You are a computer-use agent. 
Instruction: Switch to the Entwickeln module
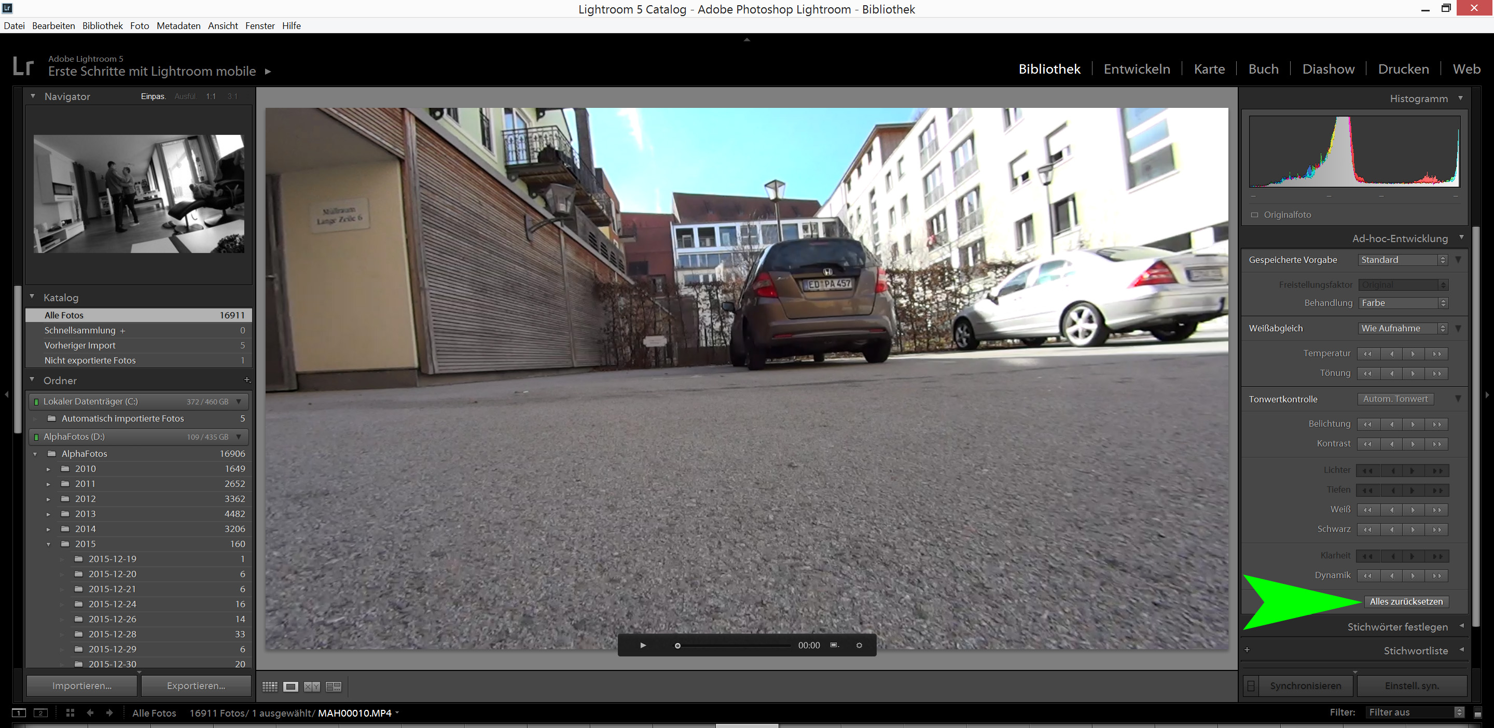point(1136,69)
